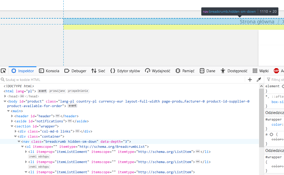
Task: Expand the div class="col-md-6 links" element
Action: tap(16, 131)
